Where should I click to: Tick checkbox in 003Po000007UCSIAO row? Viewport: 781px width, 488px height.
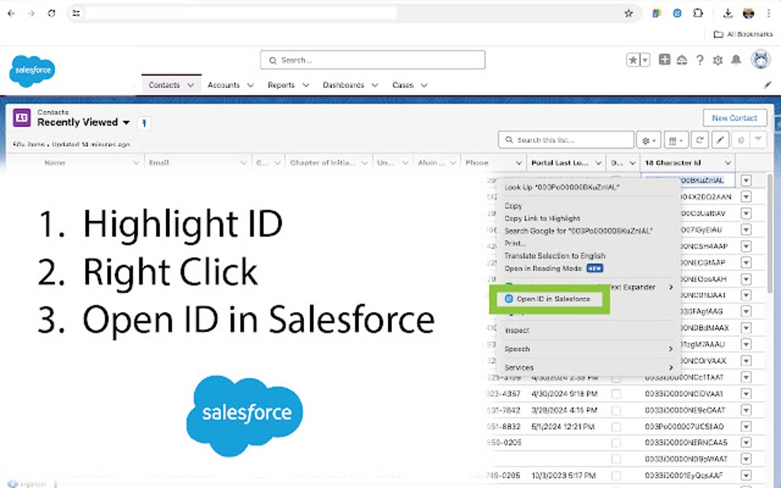[x=616, y=427]
